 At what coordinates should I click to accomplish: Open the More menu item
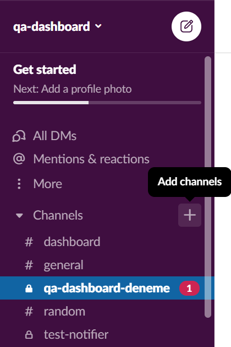48,184
